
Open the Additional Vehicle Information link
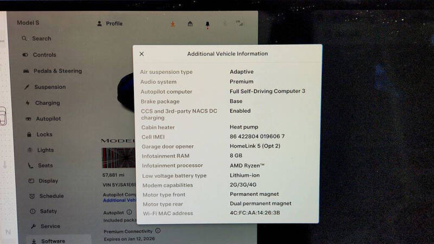tap(119, 200)
